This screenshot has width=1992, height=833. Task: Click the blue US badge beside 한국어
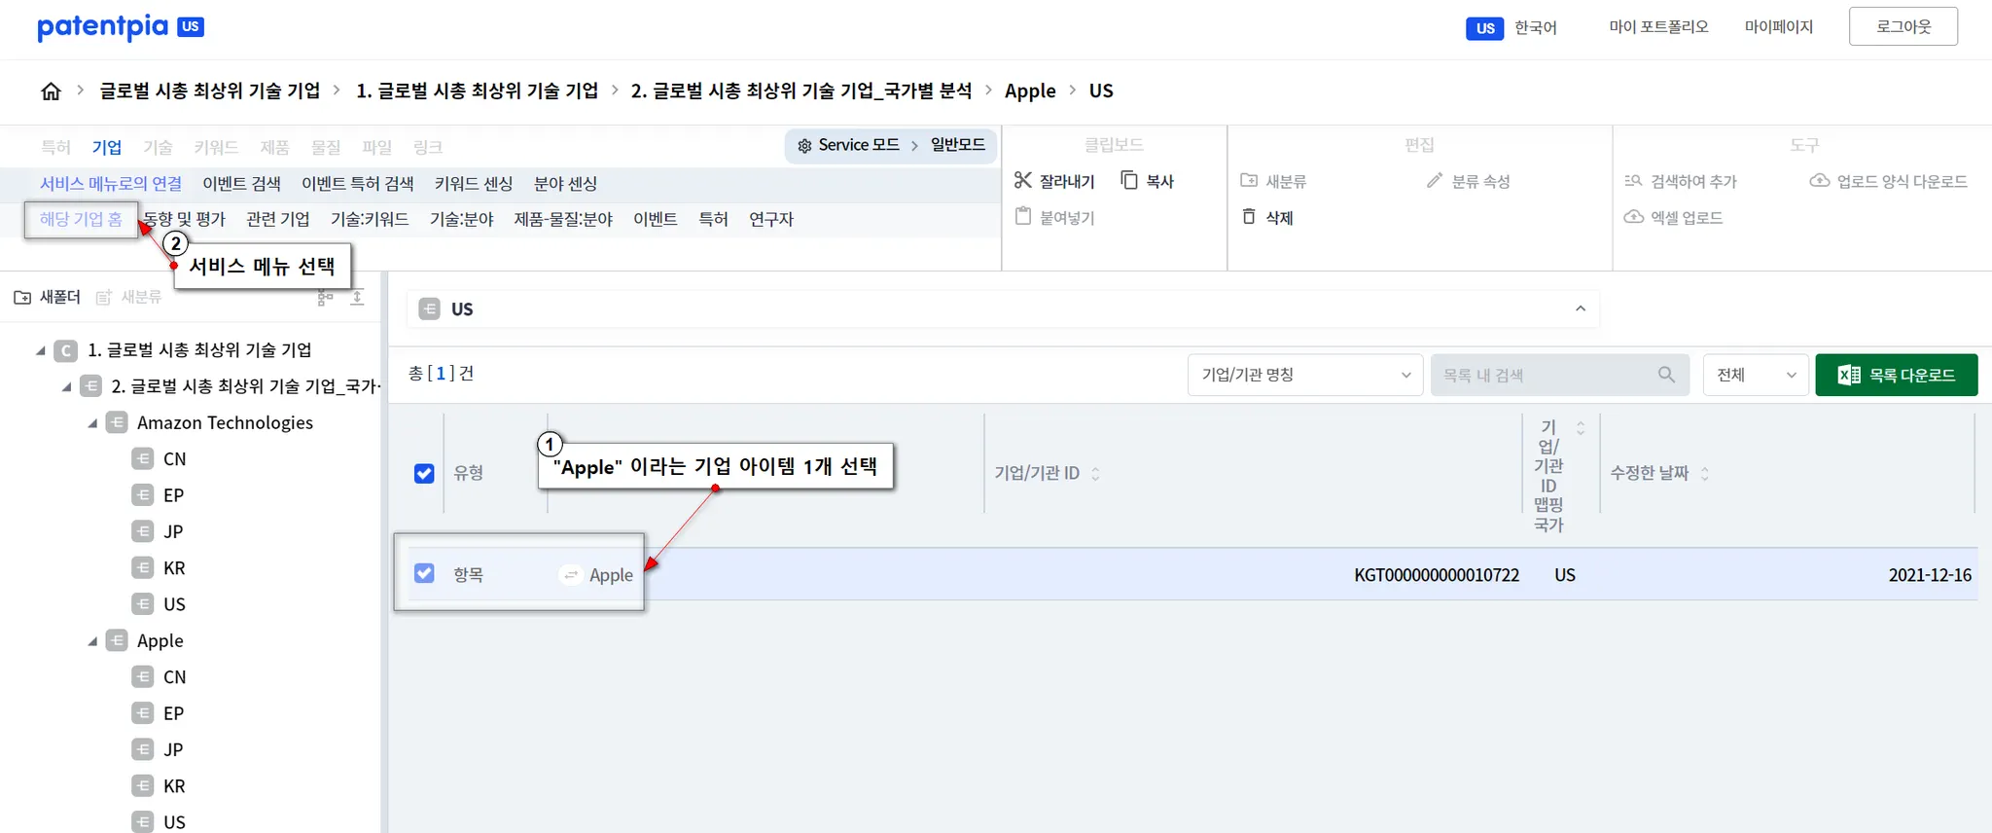coord(1484,28)
